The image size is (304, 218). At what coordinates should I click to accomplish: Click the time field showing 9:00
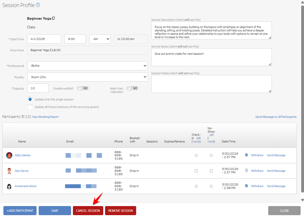point(75,39)
